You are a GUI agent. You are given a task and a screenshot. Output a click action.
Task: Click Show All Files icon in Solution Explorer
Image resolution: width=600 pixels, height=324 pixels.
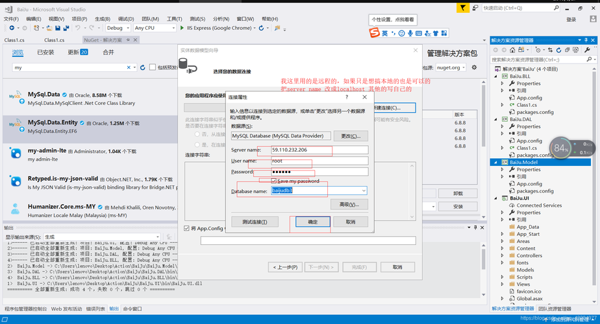coord(575,50)
